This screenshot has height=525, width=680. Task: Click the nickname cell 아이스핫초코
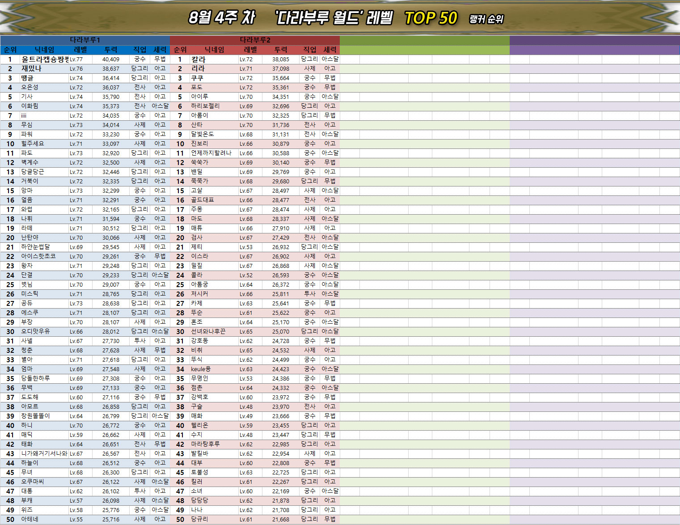coord(38,256)
